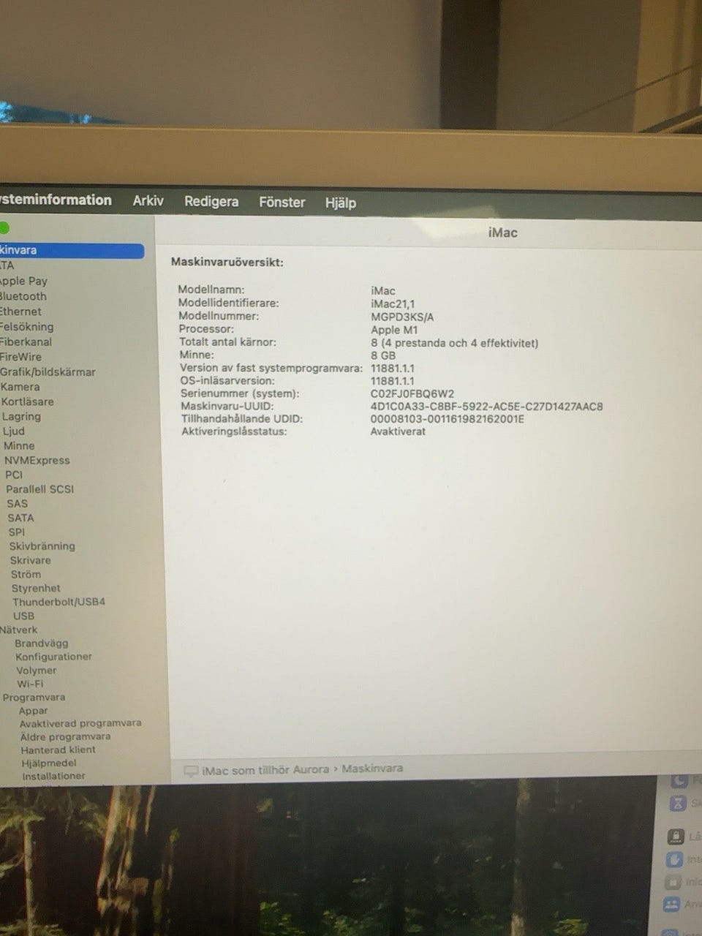Click processor value Apple M1
Image resolution: width=702 pixels, height=936 pixels.
click(394, 330)
